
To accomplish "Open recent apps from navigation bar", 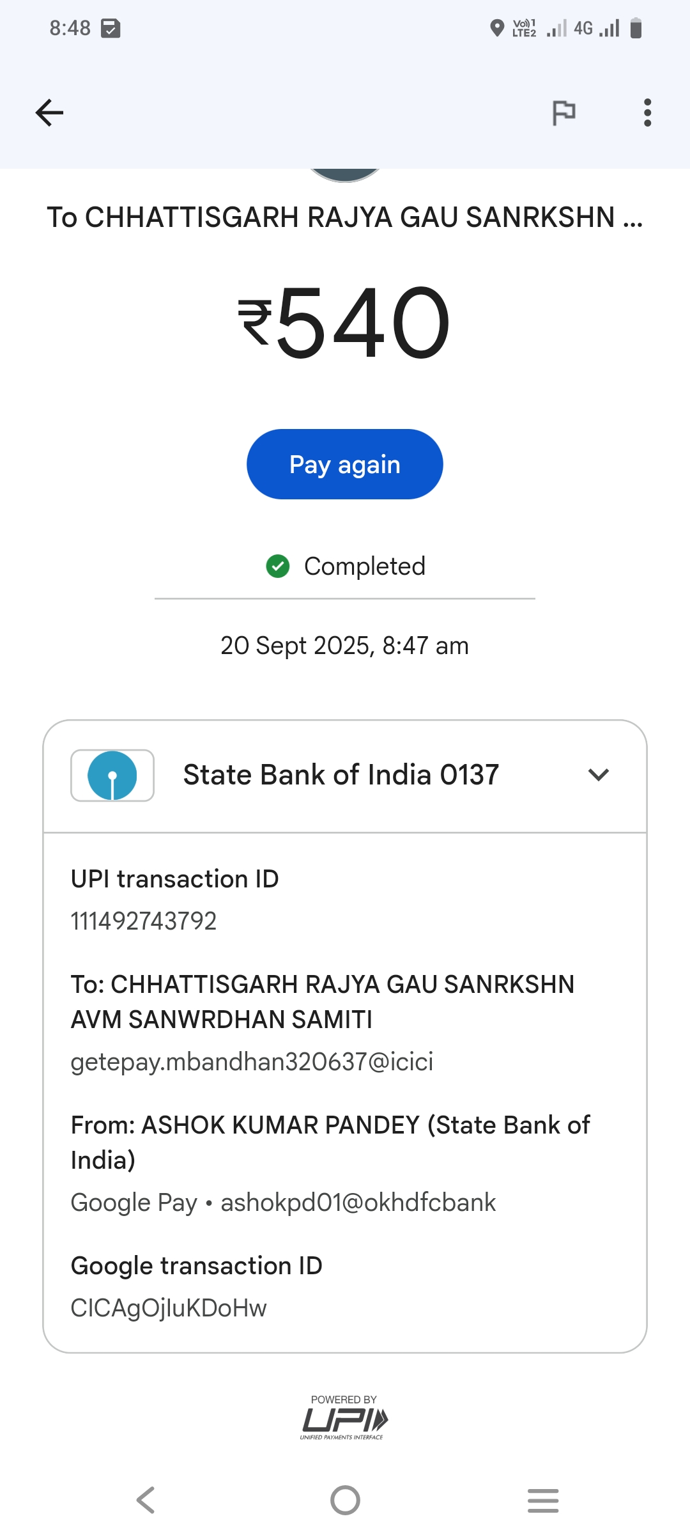I will tap(543, 1500).
